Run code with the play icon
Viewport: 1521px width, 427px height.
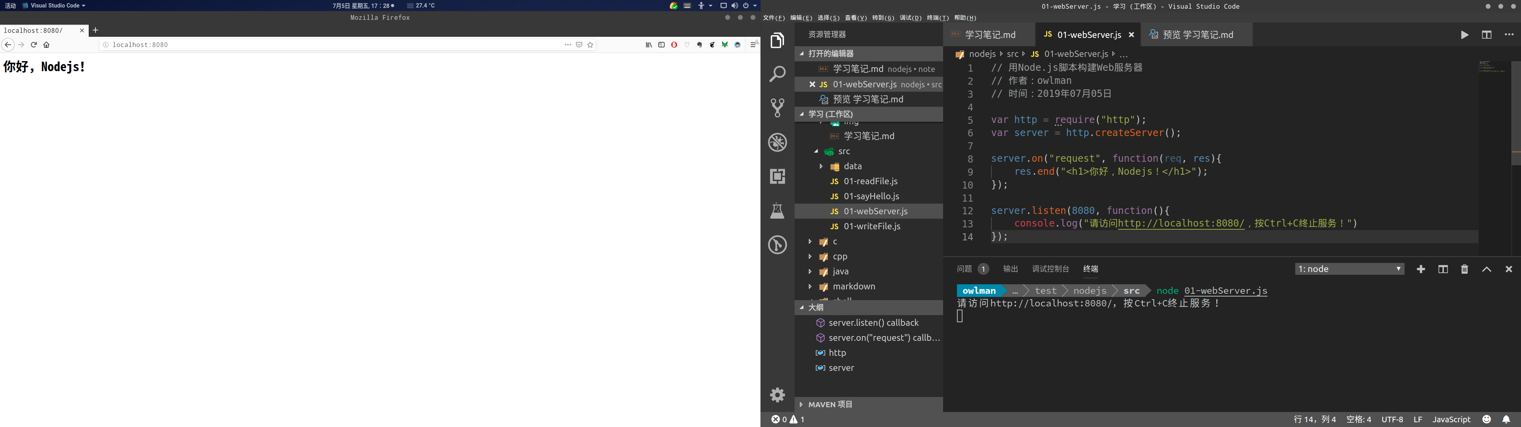pyautogui.click(x=1464, y=35)
